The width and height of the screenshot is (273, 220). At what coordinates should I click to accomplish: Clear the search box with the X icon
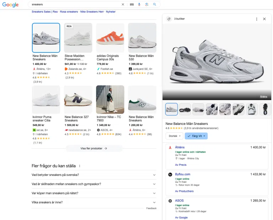[x=123, y=4]
